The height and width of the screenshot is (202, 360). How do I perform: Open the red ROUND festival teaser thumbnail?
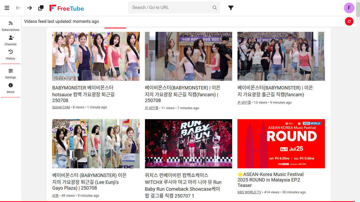(x=281, y=144)
